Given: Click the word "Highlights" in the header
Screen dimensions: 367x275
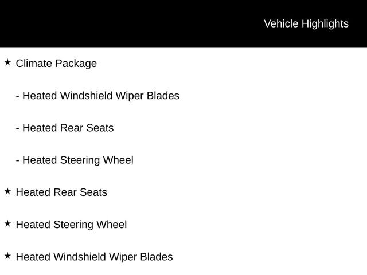Looking at the screenshot, I should coord(325,23).
